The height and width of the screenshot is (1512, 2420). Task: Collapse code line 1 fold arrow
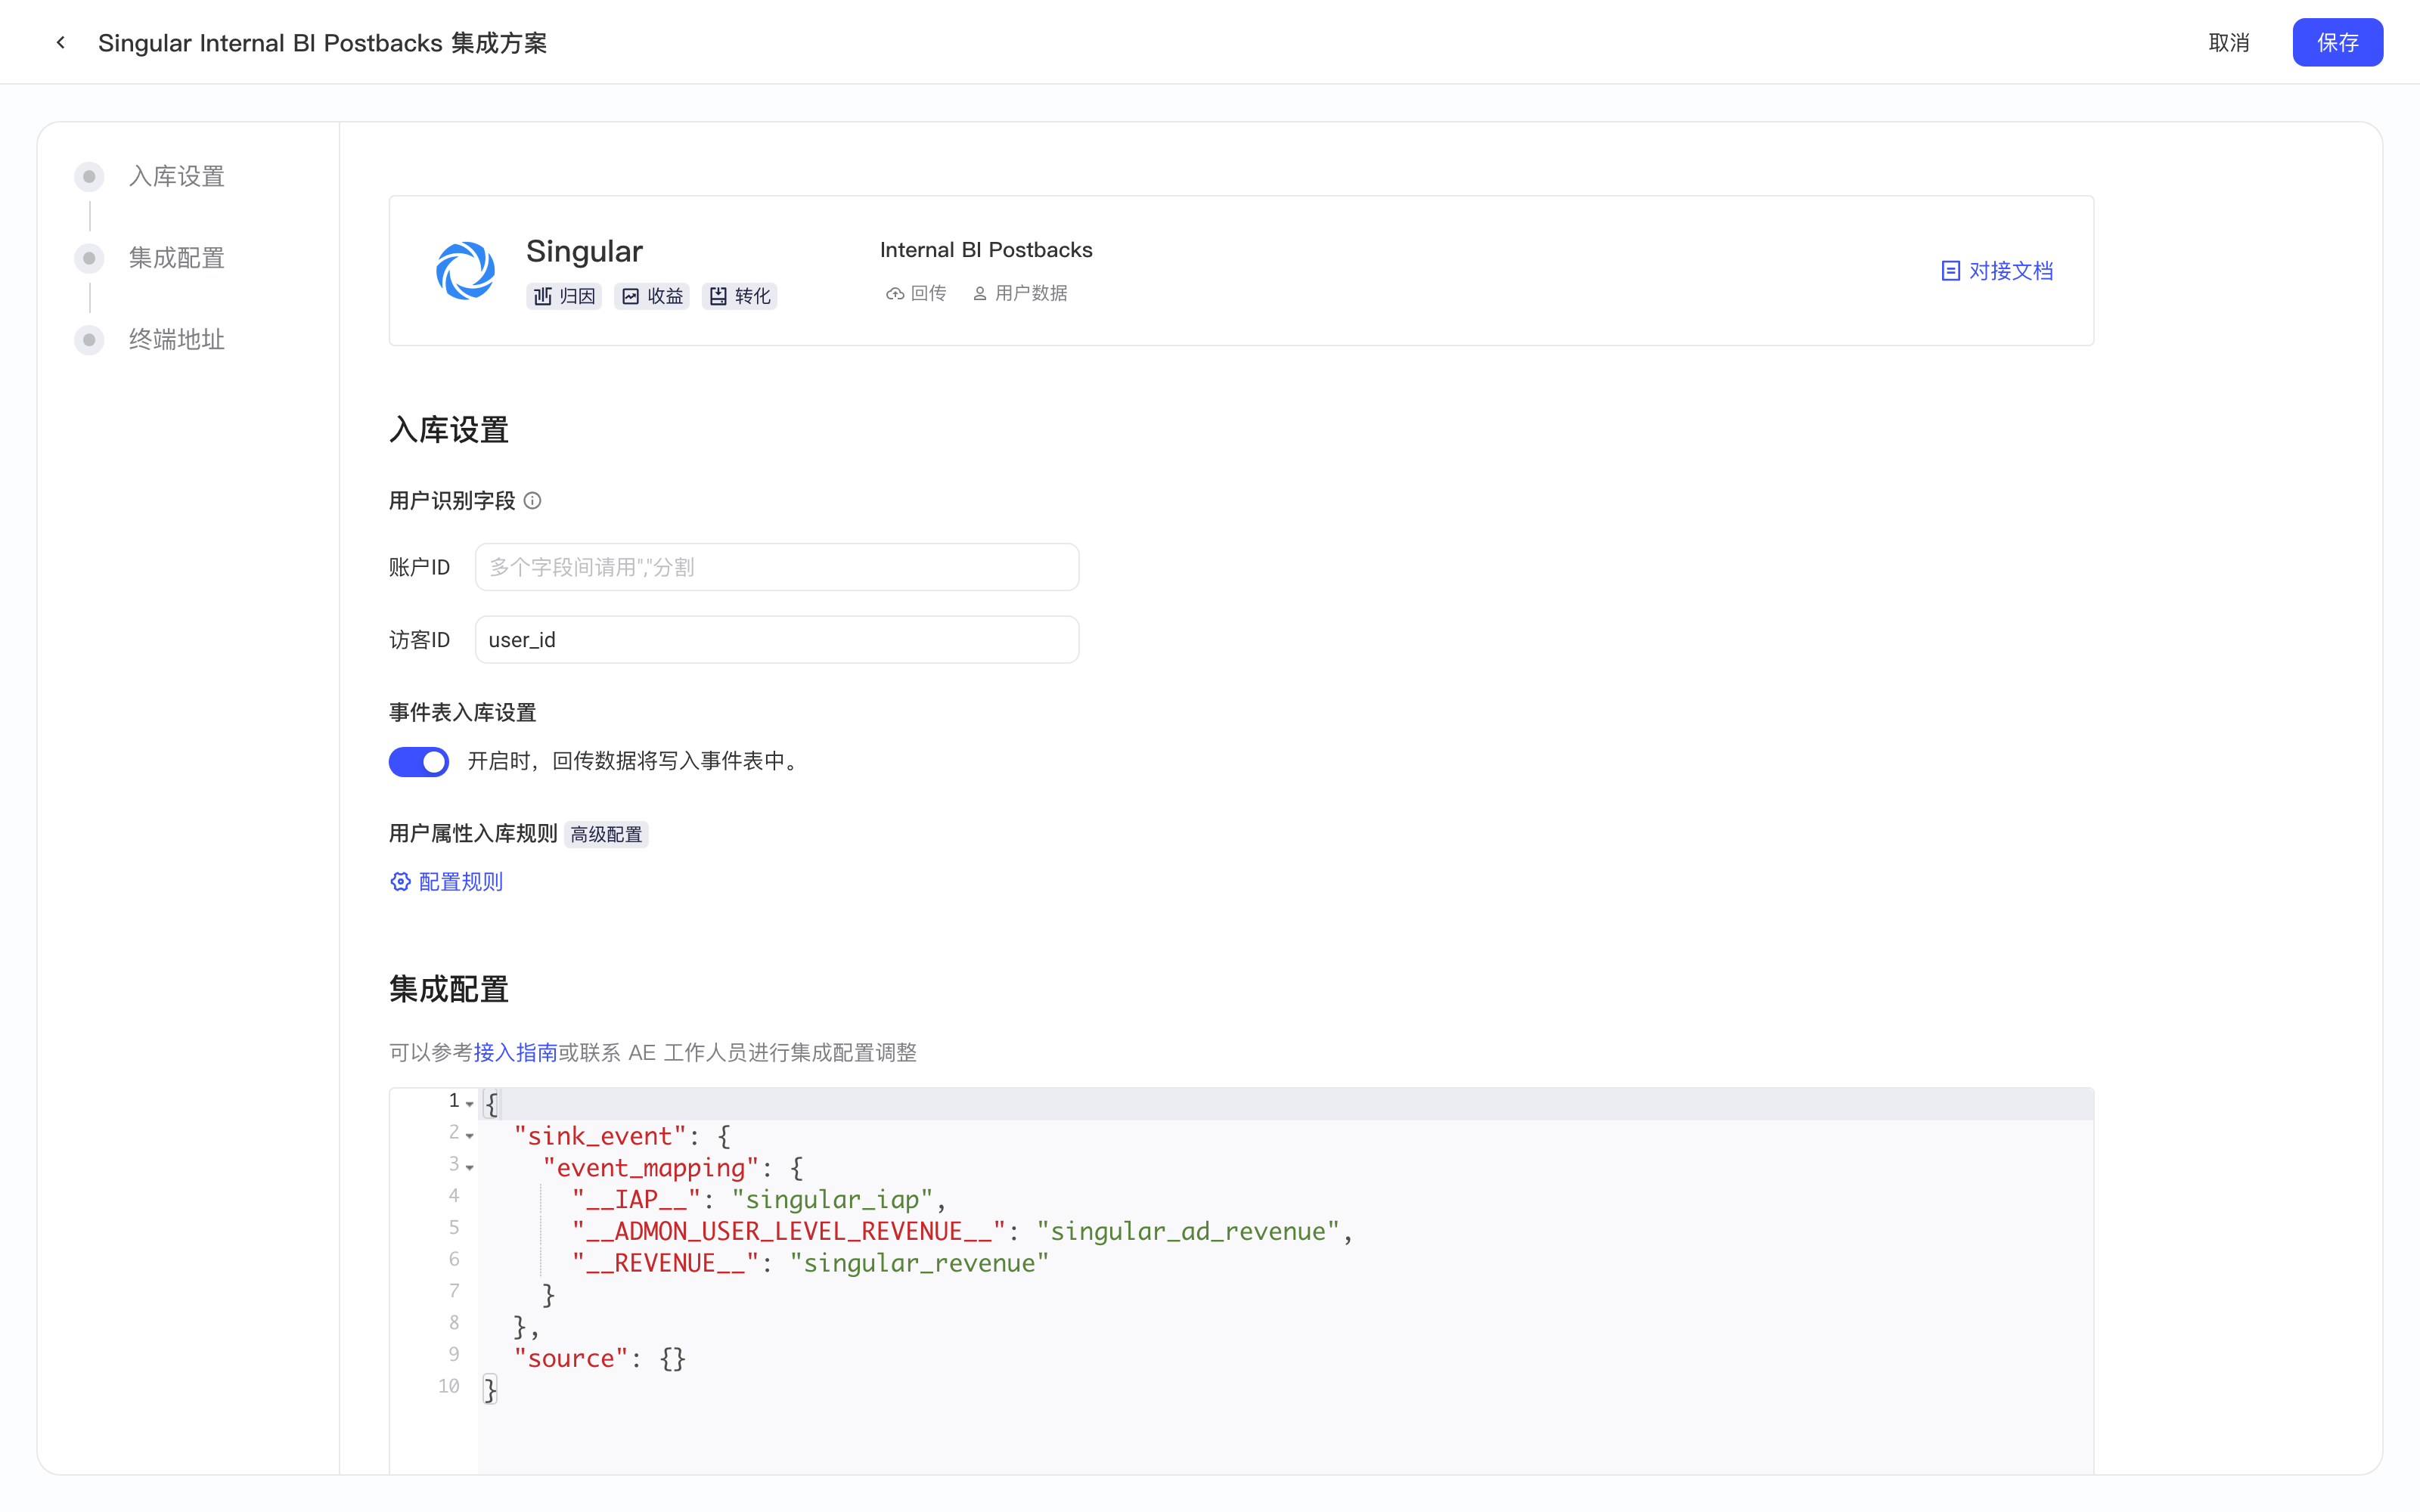[469, 1104]
